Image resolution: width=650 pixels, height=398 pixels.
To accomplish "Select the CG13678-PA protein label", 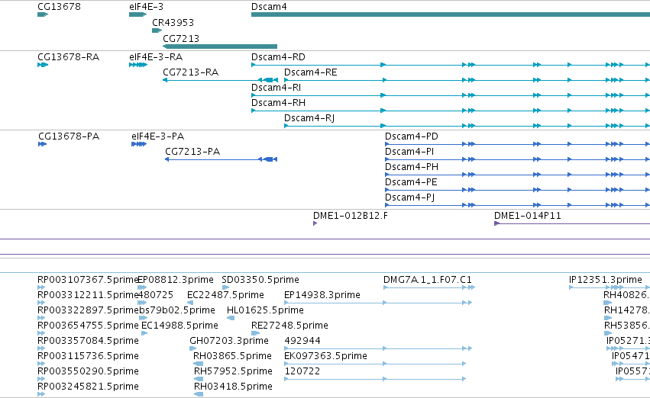I will point(69,136).
